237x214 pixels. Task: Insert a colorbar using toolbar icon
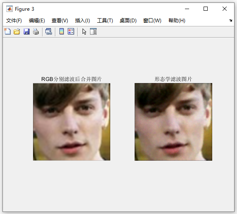coord(62,31)
